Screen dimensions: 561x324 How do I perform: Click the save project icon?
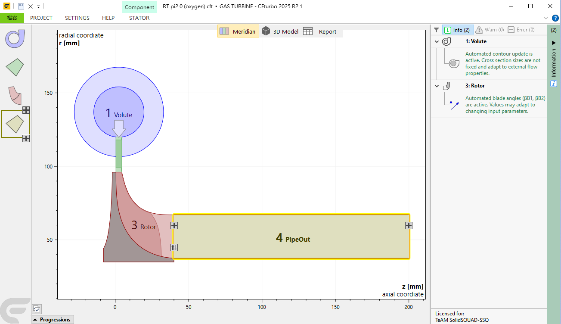[x=21, y=6]
